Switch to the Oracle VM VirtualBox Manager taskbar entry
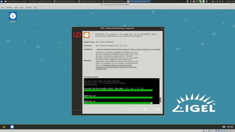This screenshot has height=132, width=235. (114, 1)
